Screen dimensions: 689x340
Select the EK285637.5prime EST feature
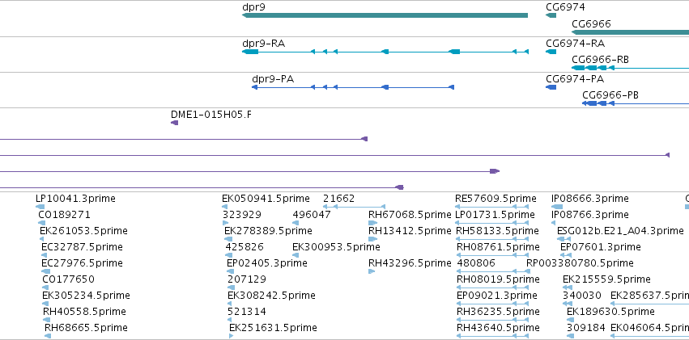(x=650, y=304)
